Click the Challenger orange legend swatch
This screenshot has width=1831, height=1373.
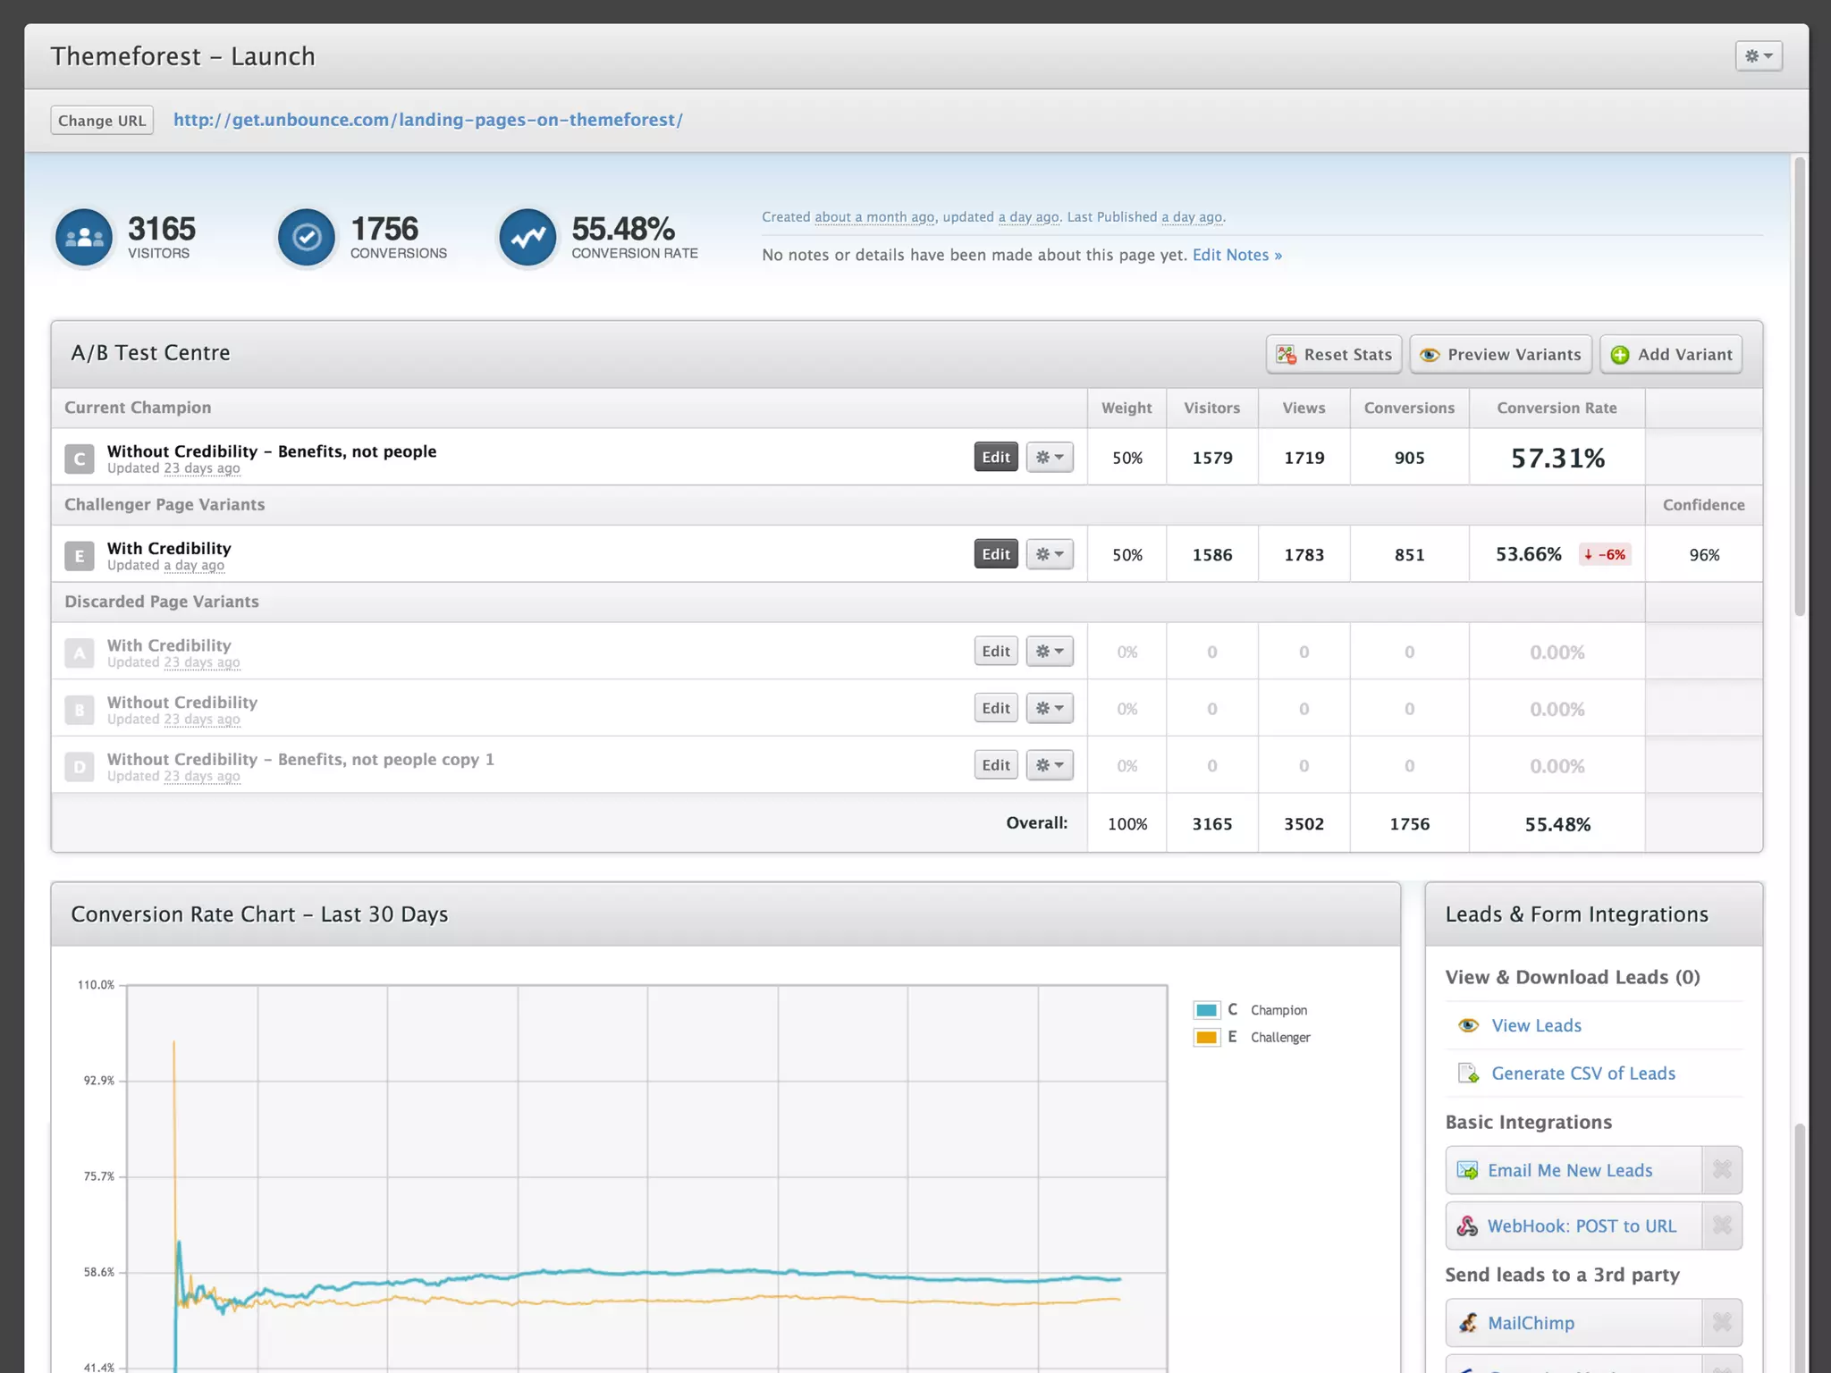[1206, 1037]
